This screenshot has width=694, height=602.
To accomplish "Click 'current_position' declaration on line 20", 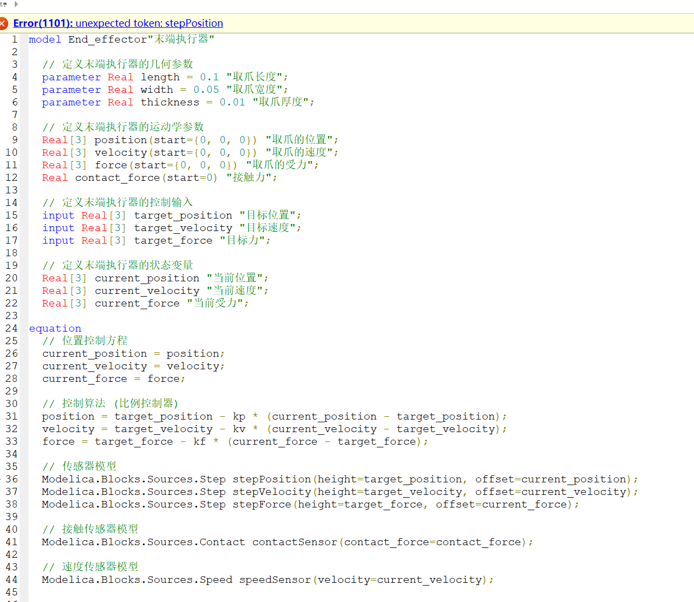I will click(147, 278).
